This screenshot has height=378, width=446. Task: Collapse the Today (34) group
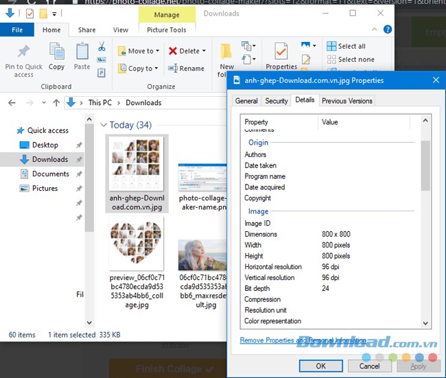(104, 126)
